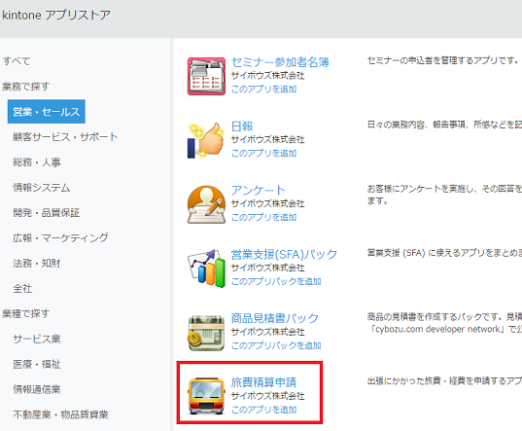The image size is (522, 431).
Task: Click the 営業支援 (SFA) に使える description text
Action: 444,253
